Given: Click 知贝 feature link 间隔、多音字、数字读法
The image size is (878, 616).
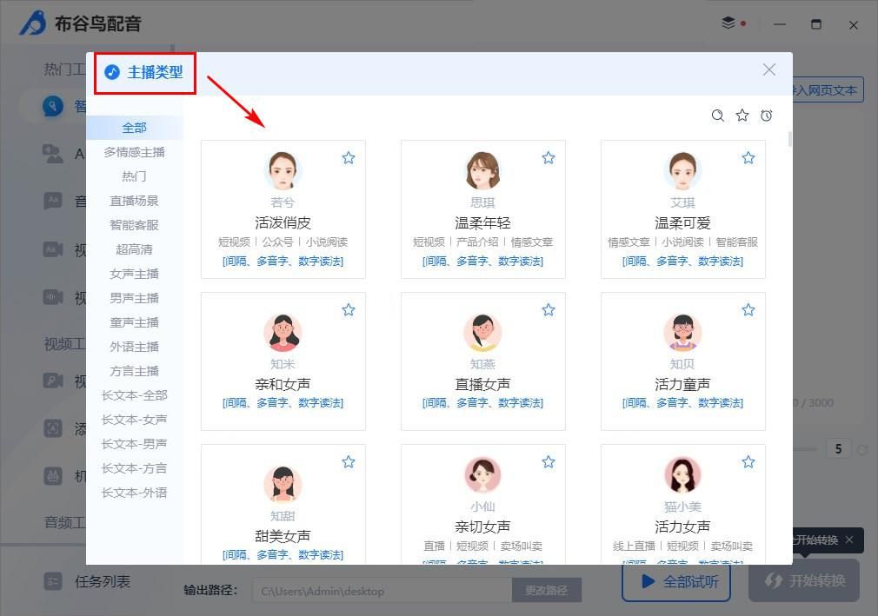Looking at the screenshot, I should [x=682, y=403].
